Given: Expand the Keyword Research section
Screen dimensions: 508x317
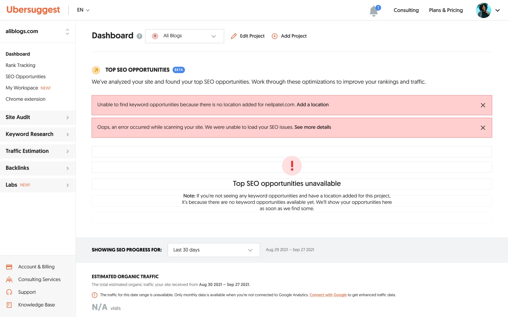Looking at the screenshot, I should (x=38, y=134).
